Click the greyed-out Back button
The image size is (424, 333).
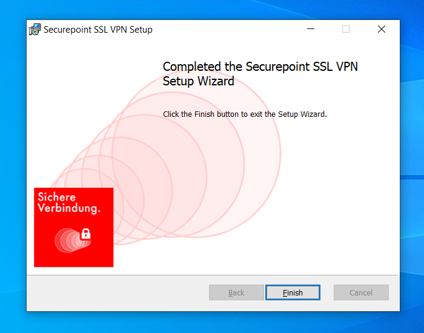[x=236, y=292]
